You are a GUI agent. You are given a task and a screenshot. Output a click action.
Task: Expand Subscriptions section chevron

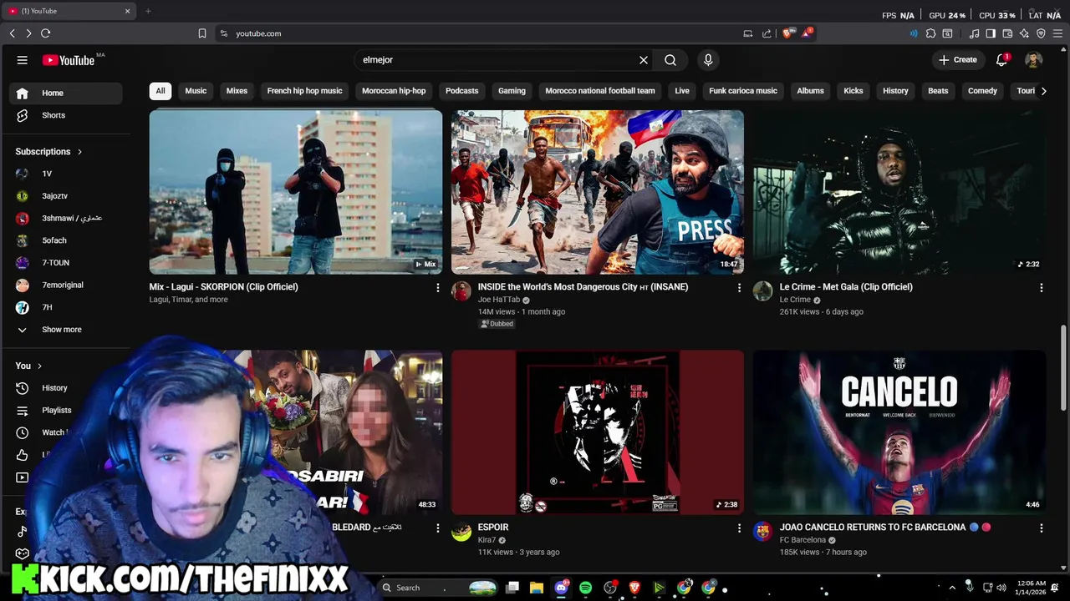(x=79, y=152)
